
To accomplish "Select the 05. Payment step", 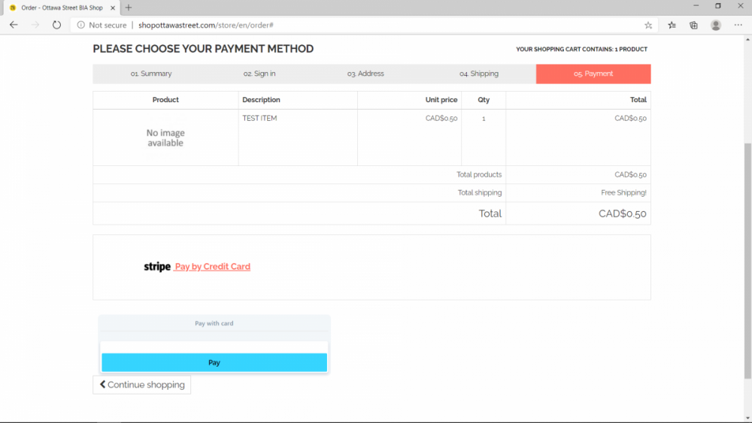I will tap(593, 74).
